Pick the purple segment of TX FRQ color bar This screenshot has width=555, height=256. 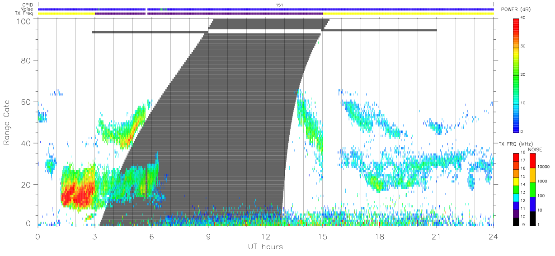click(516, 213)
